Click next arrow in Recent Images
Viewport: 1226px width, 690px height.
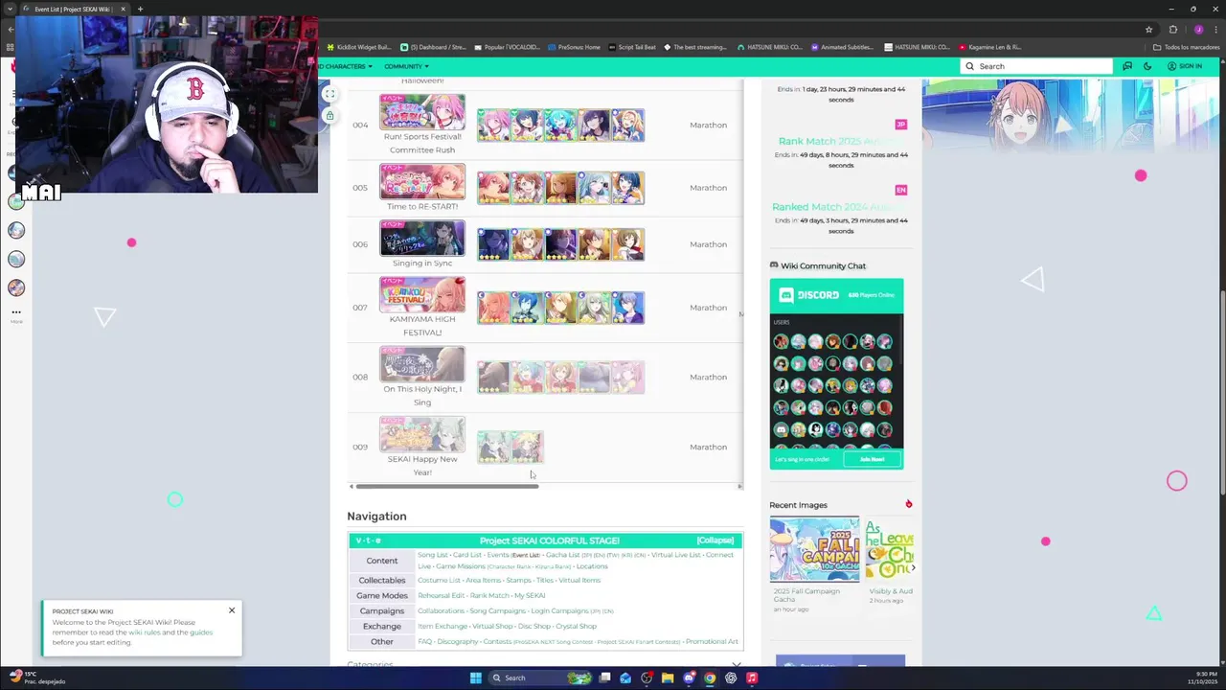pyautogui.click(x=913, y=568)
